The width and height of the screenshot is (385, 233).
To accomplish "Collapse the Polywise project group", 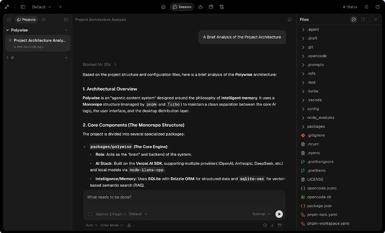I will (x=8, y=30).
